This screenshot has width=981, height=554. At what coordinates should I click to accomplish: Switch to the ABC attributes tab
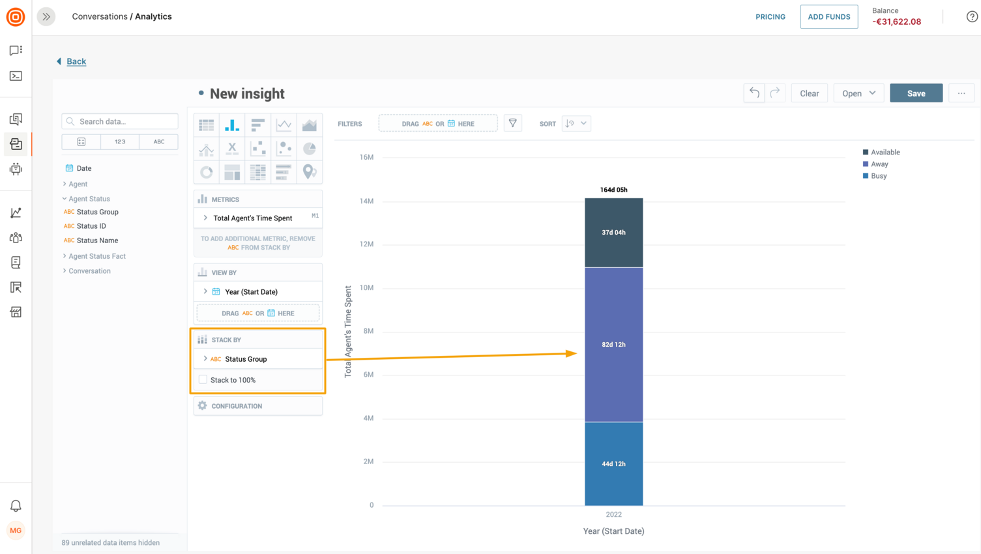point(158,141)
